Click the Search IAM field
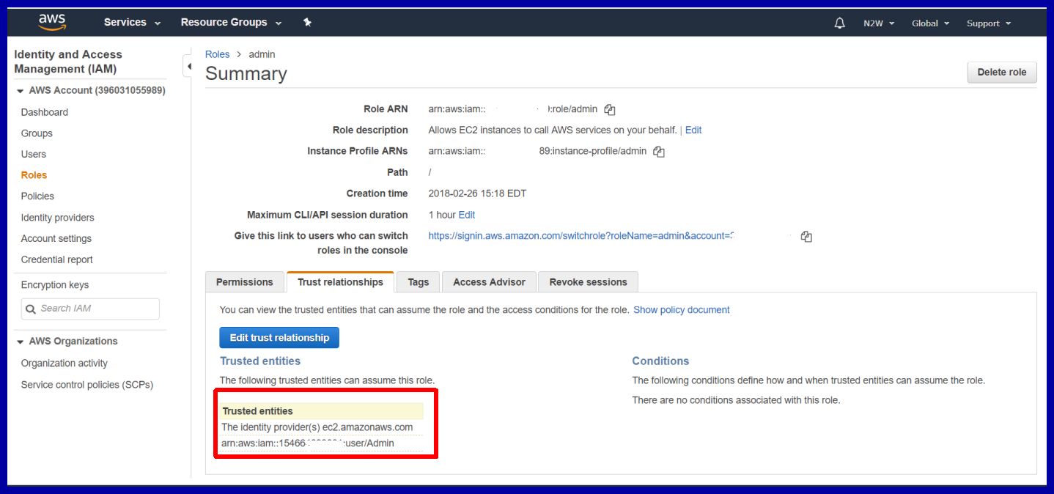Image resolution: width=1054 pixels, height=494 pixels. tap(90, 309)
